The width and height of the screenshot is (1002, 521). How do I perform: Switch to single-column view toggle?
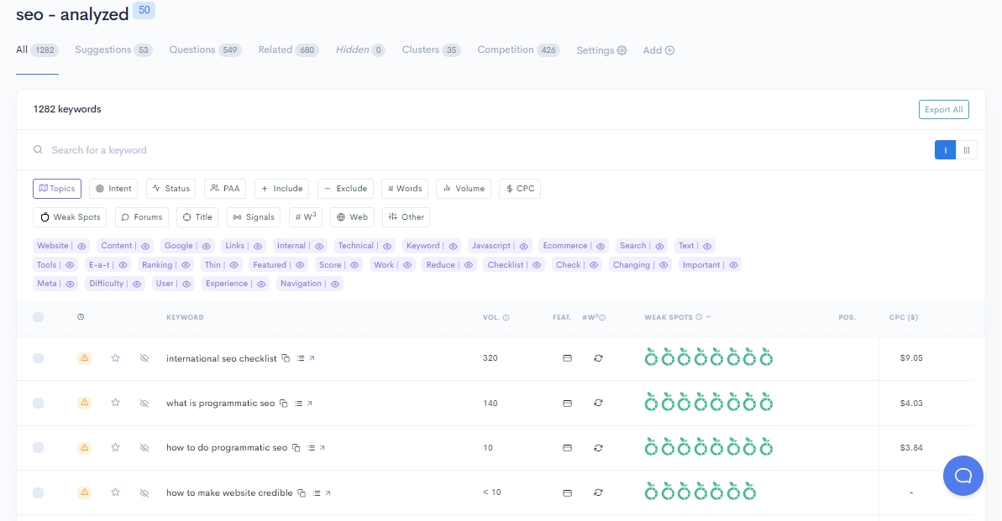945,150
